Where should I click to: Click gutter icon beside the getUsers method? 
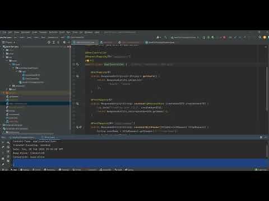click(x=77, y=76)
